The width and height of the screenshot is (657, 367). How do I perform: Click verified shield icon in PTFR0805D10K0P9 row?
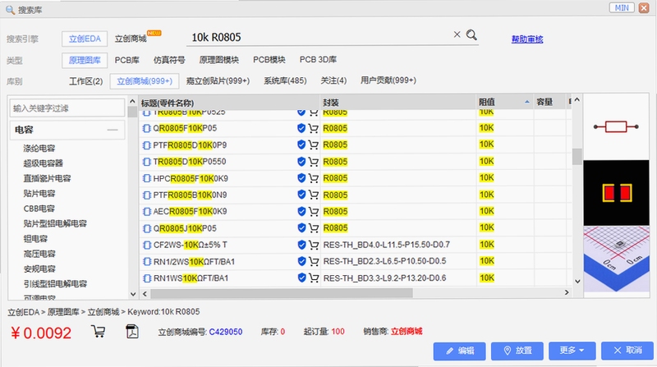(x=301, y=145)
